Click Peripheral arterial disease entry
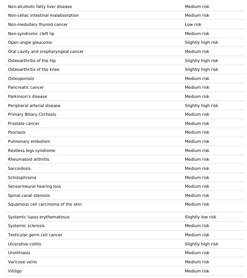The width and height of the screenshot is (247, 278). pos(34,106)
